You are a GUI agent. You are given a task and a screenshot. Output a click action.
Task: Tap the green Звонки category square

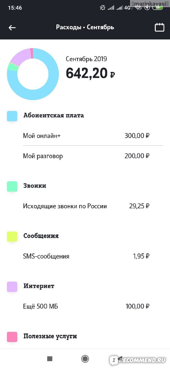point(12,186)
